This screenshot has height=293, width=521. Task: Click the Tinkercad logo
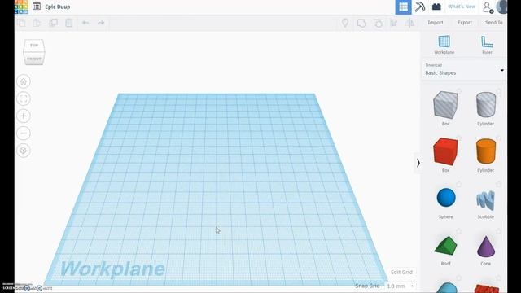pos(21,7)
